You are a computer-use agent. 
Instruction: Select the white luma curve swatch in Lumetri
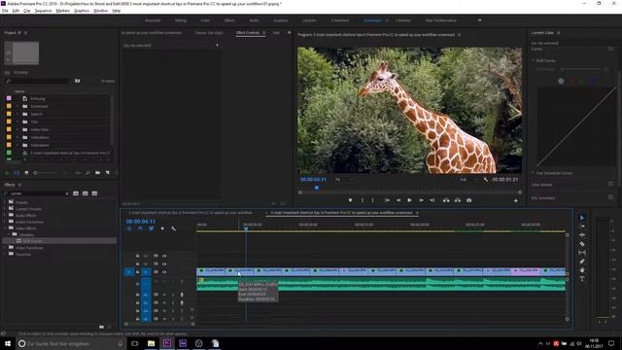coord(561,81)
